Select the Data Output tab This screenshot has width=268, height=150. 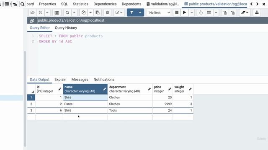pos(39,80)
